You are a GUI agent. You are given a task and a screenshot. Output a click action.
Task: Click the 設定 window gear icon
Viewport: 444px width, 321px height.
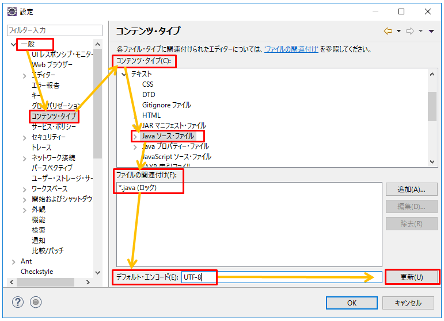[12, 11]
